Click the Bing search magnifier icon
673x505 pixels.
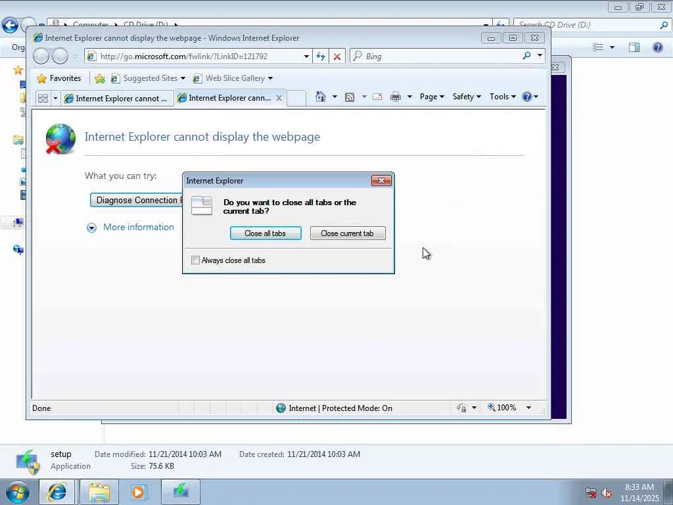[526, 56]
